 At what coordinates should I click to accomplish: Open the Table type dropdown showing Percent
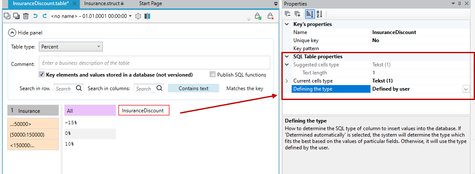point(71,46)
